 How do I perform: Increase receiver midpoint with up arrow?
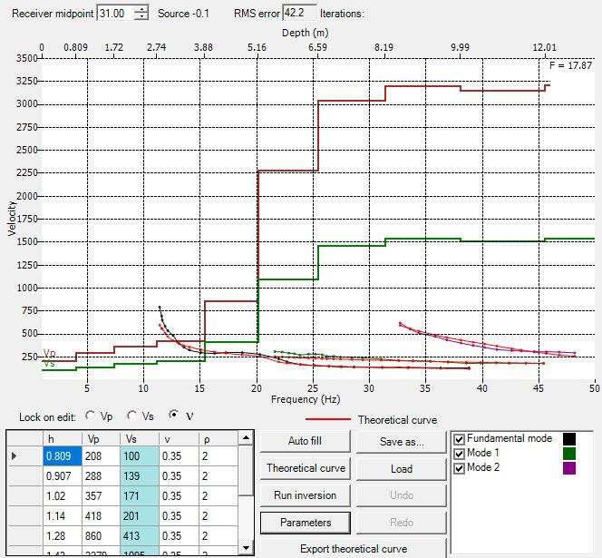pyautogui.click(x=141, y=9)
